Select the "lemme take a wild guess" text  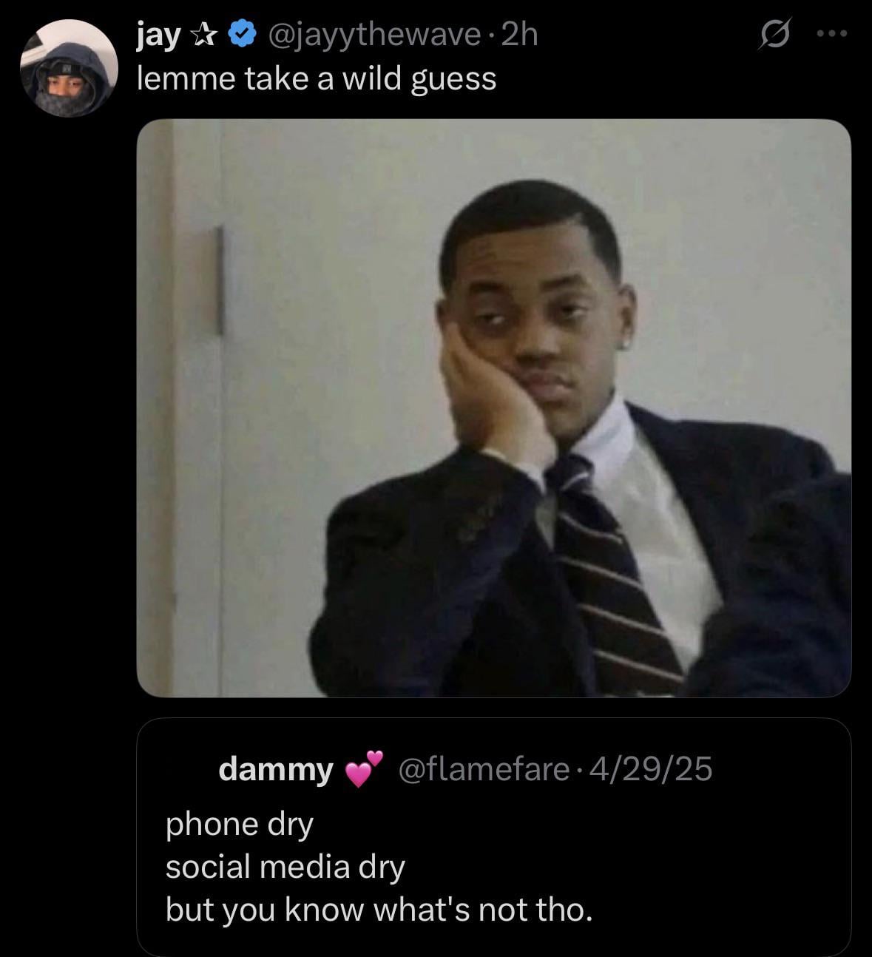point(317,78)
